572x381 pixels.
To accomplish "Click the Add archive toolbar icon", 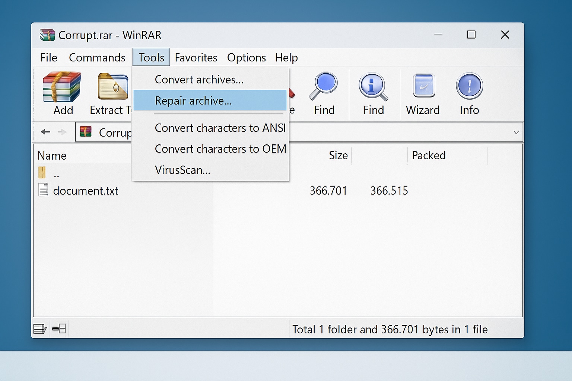I will [x=62, y=87].
